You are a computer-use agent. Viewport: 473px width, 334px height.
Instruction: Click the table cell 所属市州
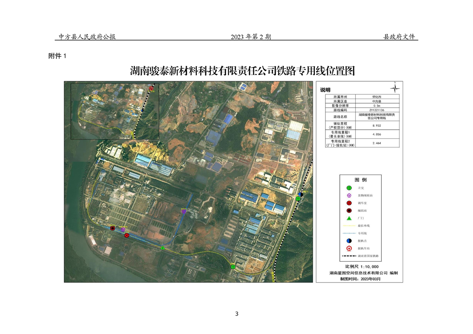tap(340, 97)
